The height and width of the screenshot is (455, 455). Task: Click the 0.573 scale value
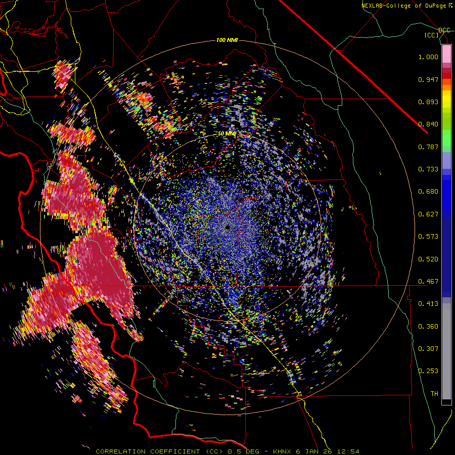click(428, 237)
